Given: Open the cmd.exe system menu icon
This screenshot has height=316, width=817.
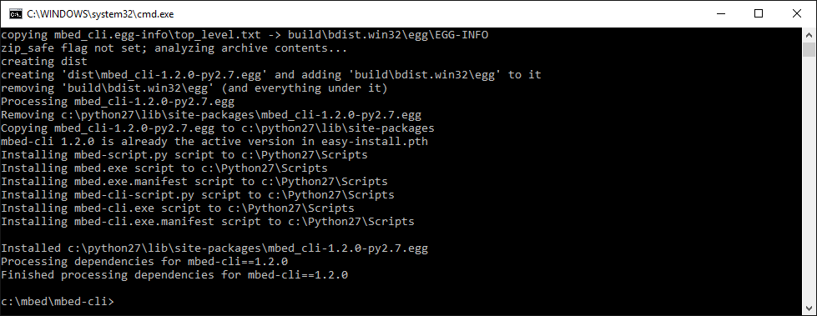Looking at the screenshot, I should [16, 14].
